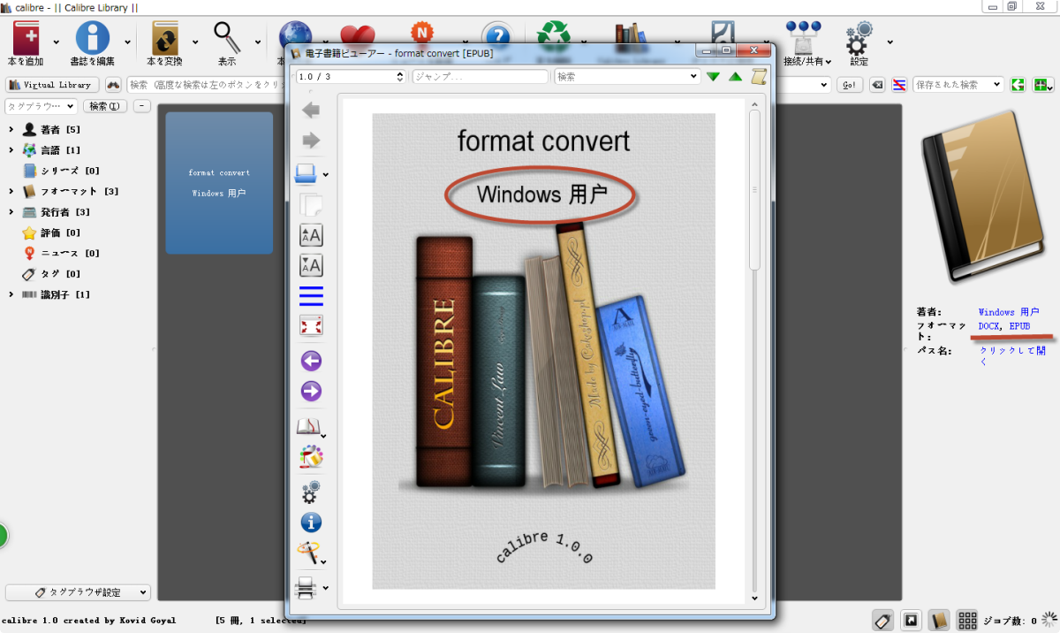The width and height of the screenshot is (1060, 633).
Task: Click viewer blue info metadata icon
Action: [311, 522]
